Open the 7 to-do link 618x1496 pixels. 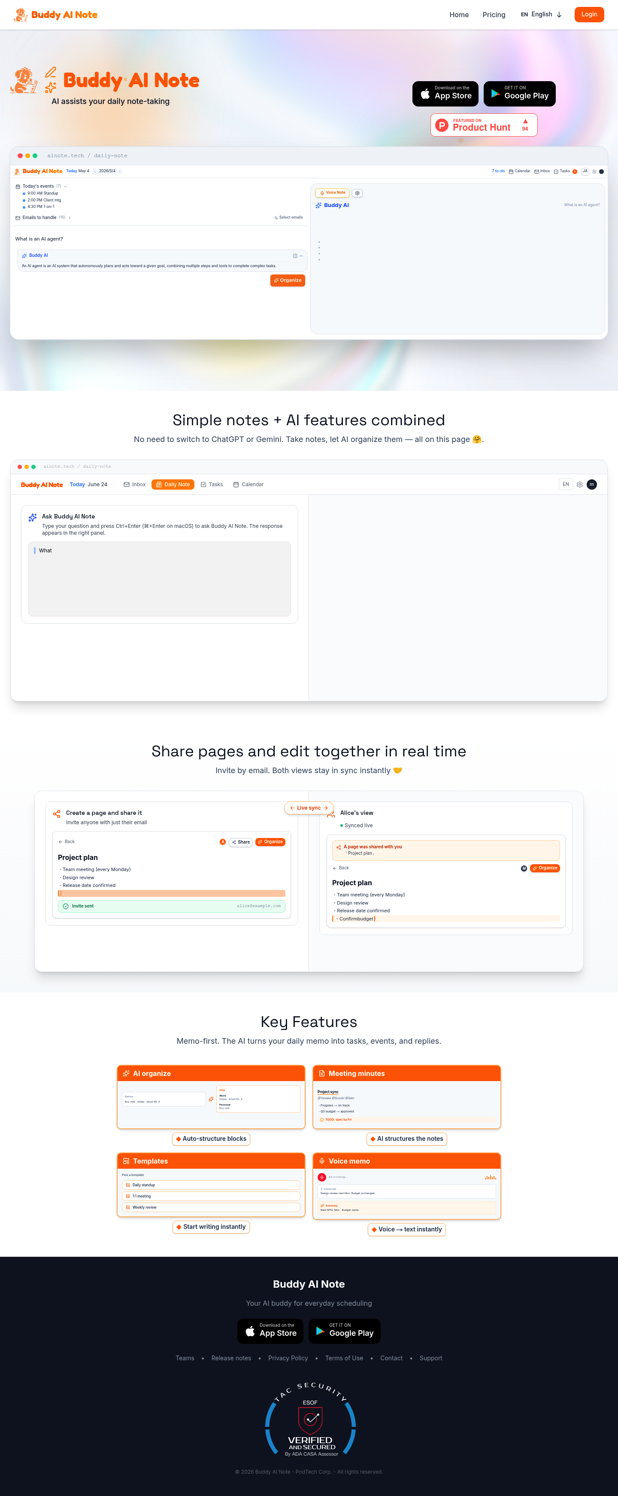pyautogui.click(x=498, y=171)
